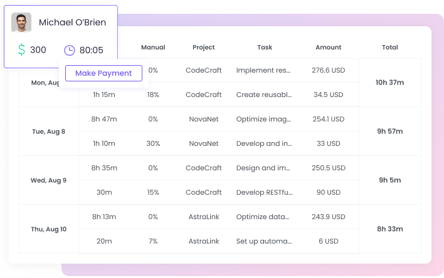Click the 8h 33m total cell
444x278 pixels.
tap(389, 229)
